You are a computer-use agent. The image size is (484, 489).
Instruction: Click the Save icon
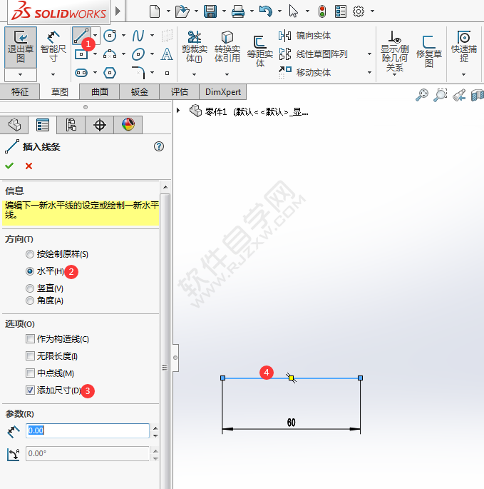pyautogui.click(x=210, y=11)
